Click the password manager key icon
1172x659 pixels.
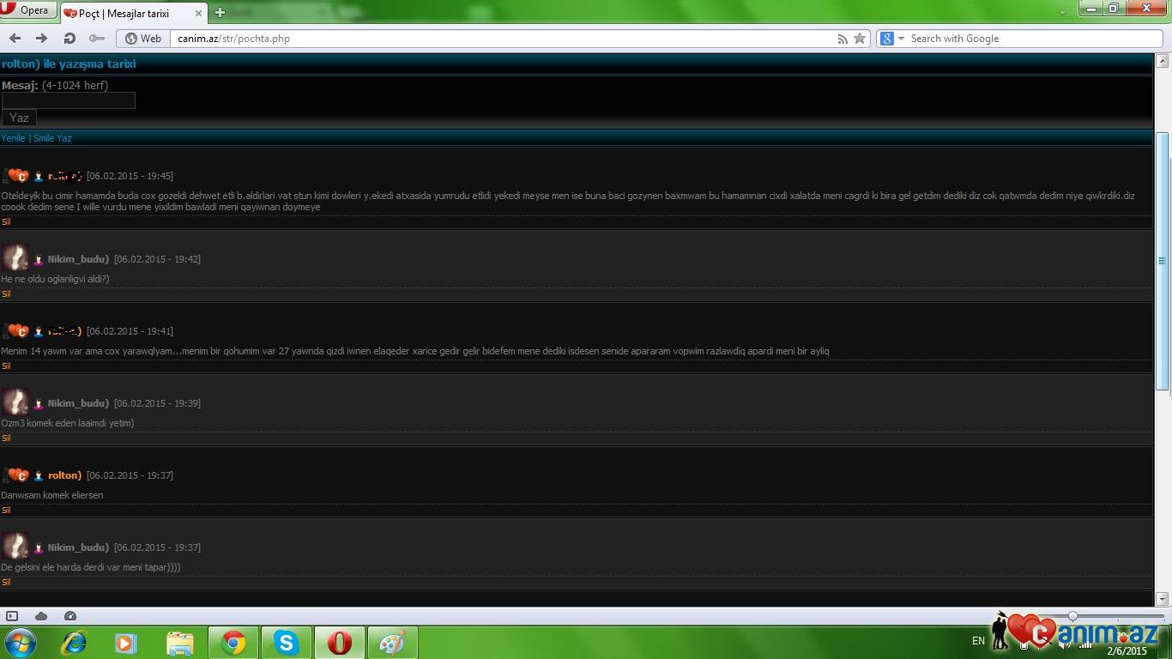[x=97, y=39]
